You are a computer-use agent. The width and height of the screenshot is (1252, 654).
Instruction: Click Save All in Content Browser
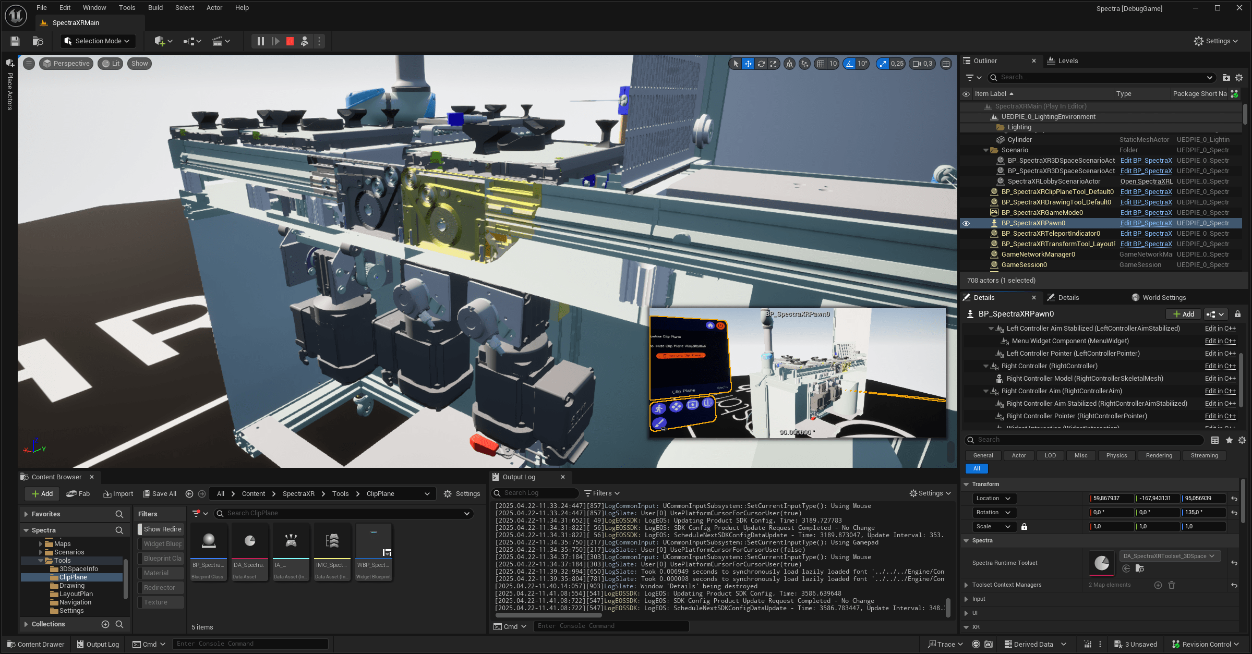point(160,494)
